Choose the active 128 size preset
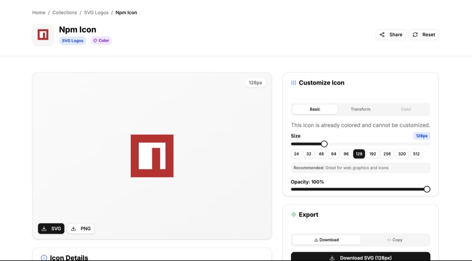Screen dimensions: 472x261 [359, 154]
